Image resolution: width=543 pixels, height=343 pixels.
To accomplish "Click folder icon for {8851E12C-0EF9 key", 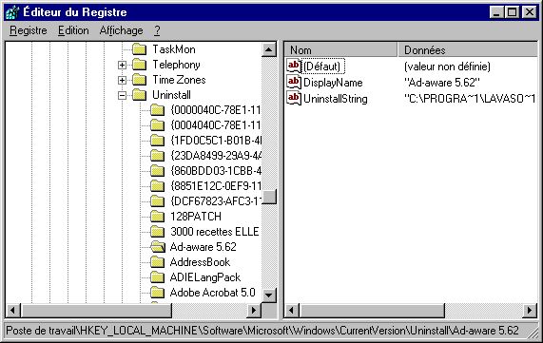I will pyautogui.click(x=158, y=186).
